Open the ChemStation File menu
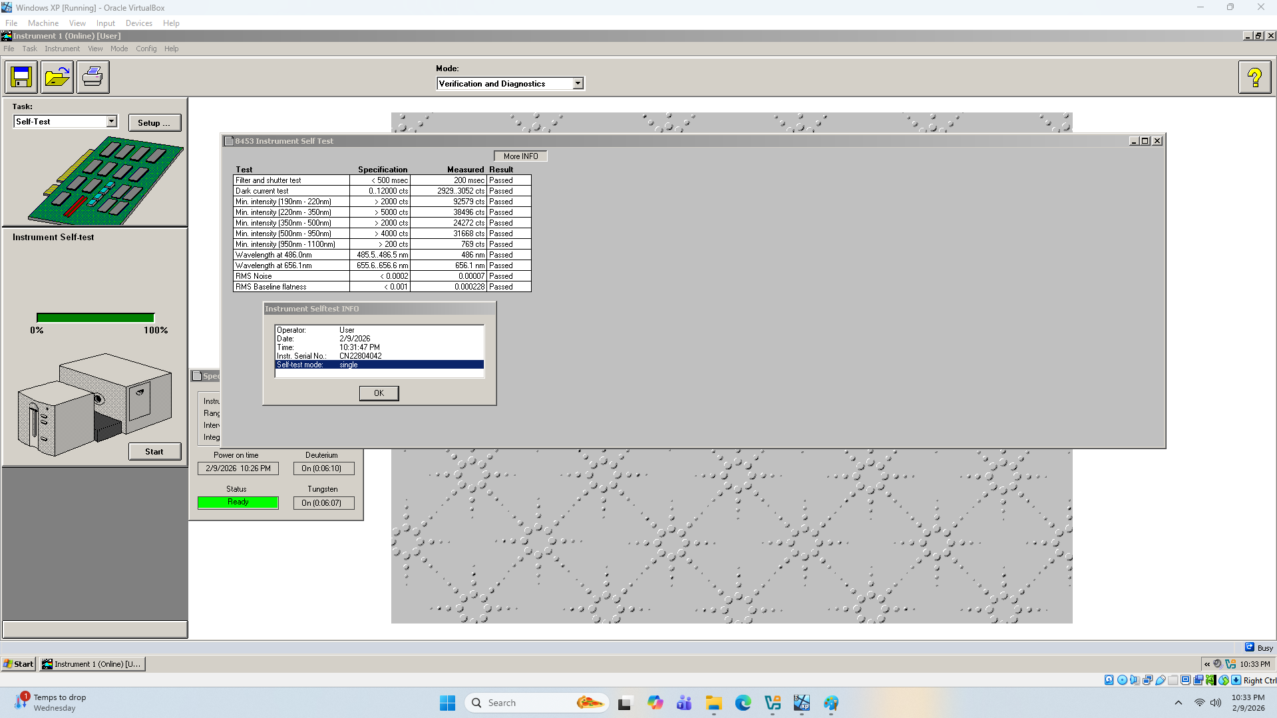Viewport: 1277px width, 718px height. pos(9,49)
